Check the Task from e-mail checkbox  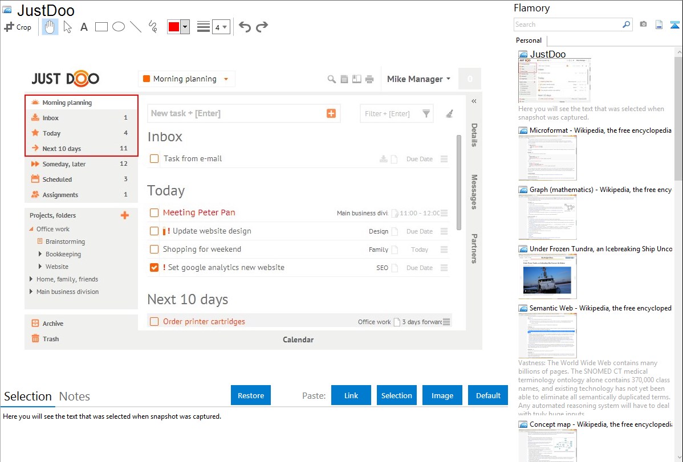tap(154, 158)
